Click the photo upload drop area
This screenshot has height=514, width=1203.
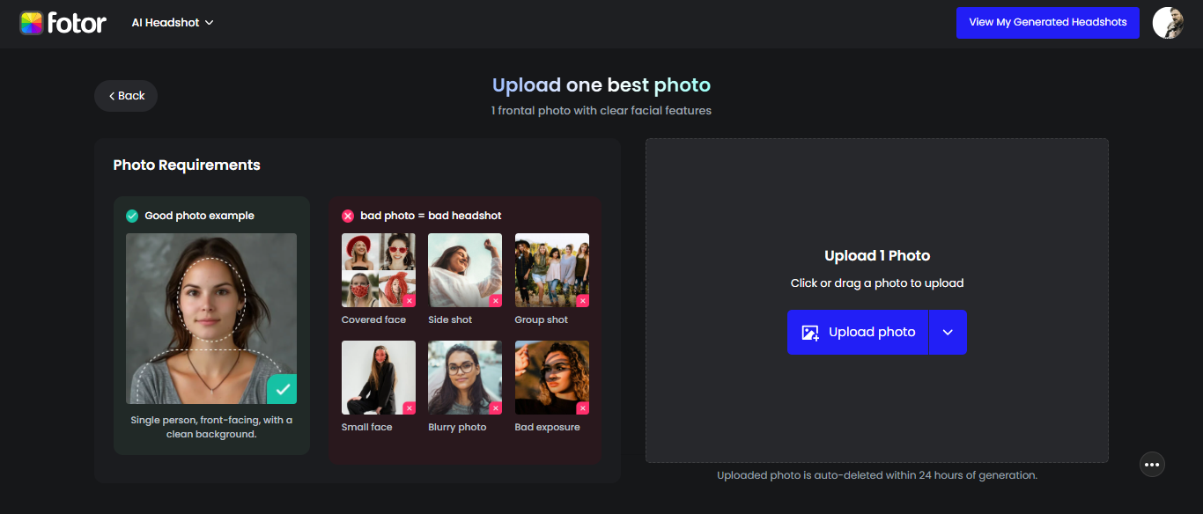[876, 202]
